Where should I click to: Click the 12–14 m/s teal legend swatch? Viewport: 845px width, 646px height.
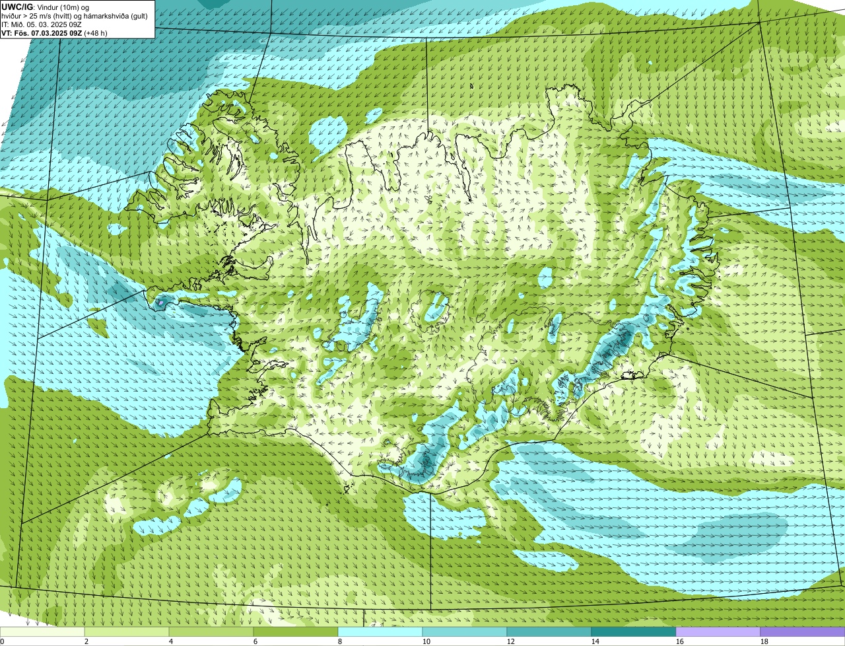pos(549,631)
